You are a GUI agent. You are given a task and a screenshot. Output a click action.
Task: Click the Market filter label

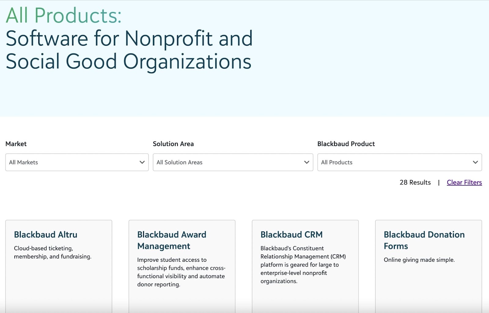(x=16, y=144)
